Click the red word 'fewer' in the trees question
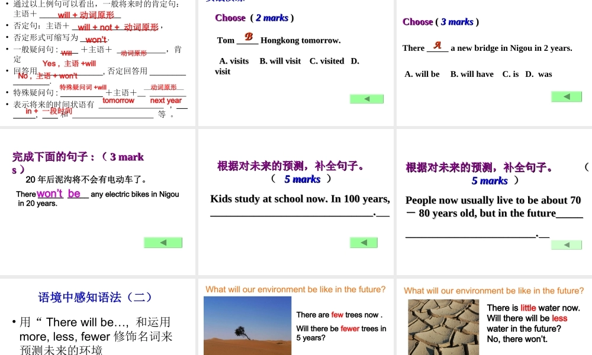 coord(350,328)
